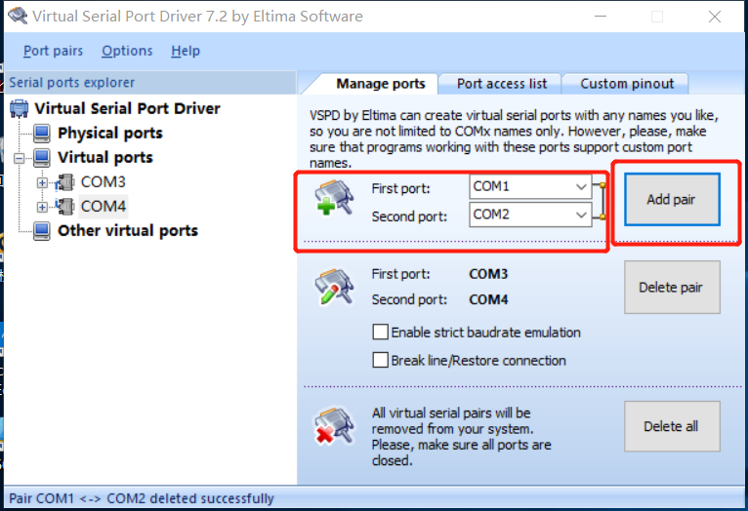Select COM4 in the ports tree
748x511 pixels.
point(104,206)
